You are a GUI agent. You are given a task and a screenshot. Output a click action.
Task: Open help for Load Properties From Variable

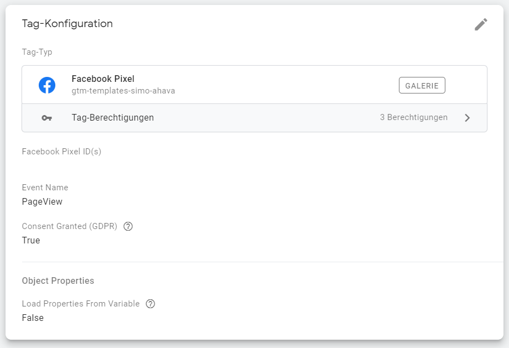click(x=150, y=304)
